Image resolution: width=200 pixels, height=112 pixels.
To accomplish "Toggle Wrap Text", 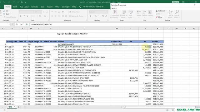I will [74, 12].
